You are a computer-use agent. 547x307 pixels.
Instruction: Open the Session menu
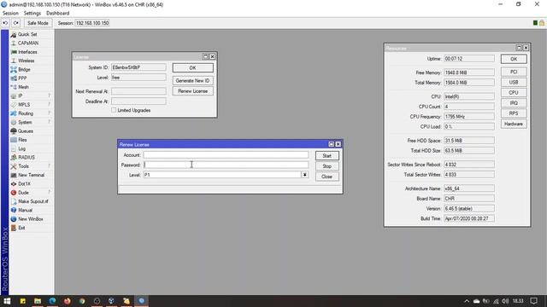pos(10,14)
